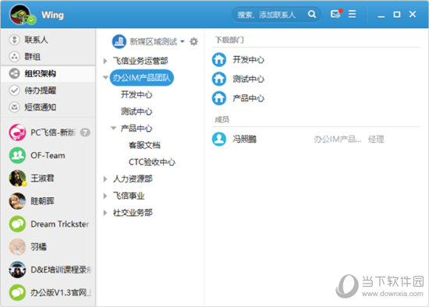Click the 短信通知 envelope icon
Image resolution: width=429 pixels, height=307 pixels.
(14, 108)
